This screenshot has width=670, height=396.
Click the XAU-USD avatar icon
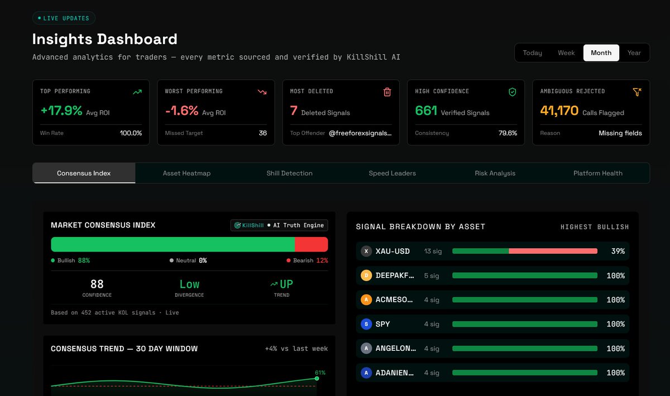(366, 251)
